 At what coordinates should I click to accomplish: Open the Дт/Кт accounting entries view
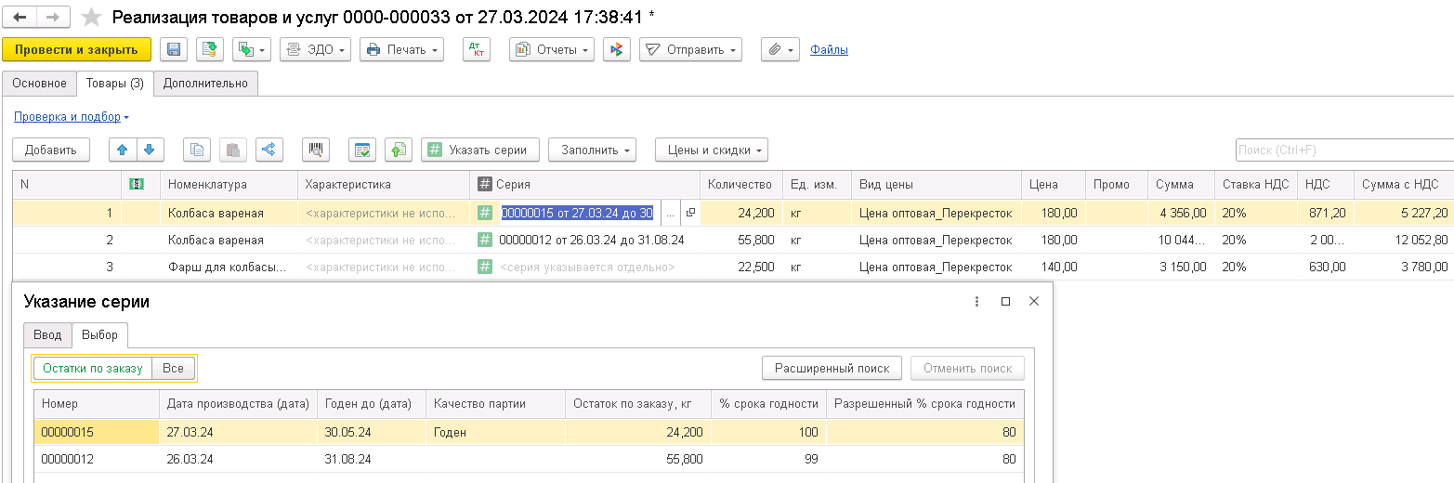point(476,50)
